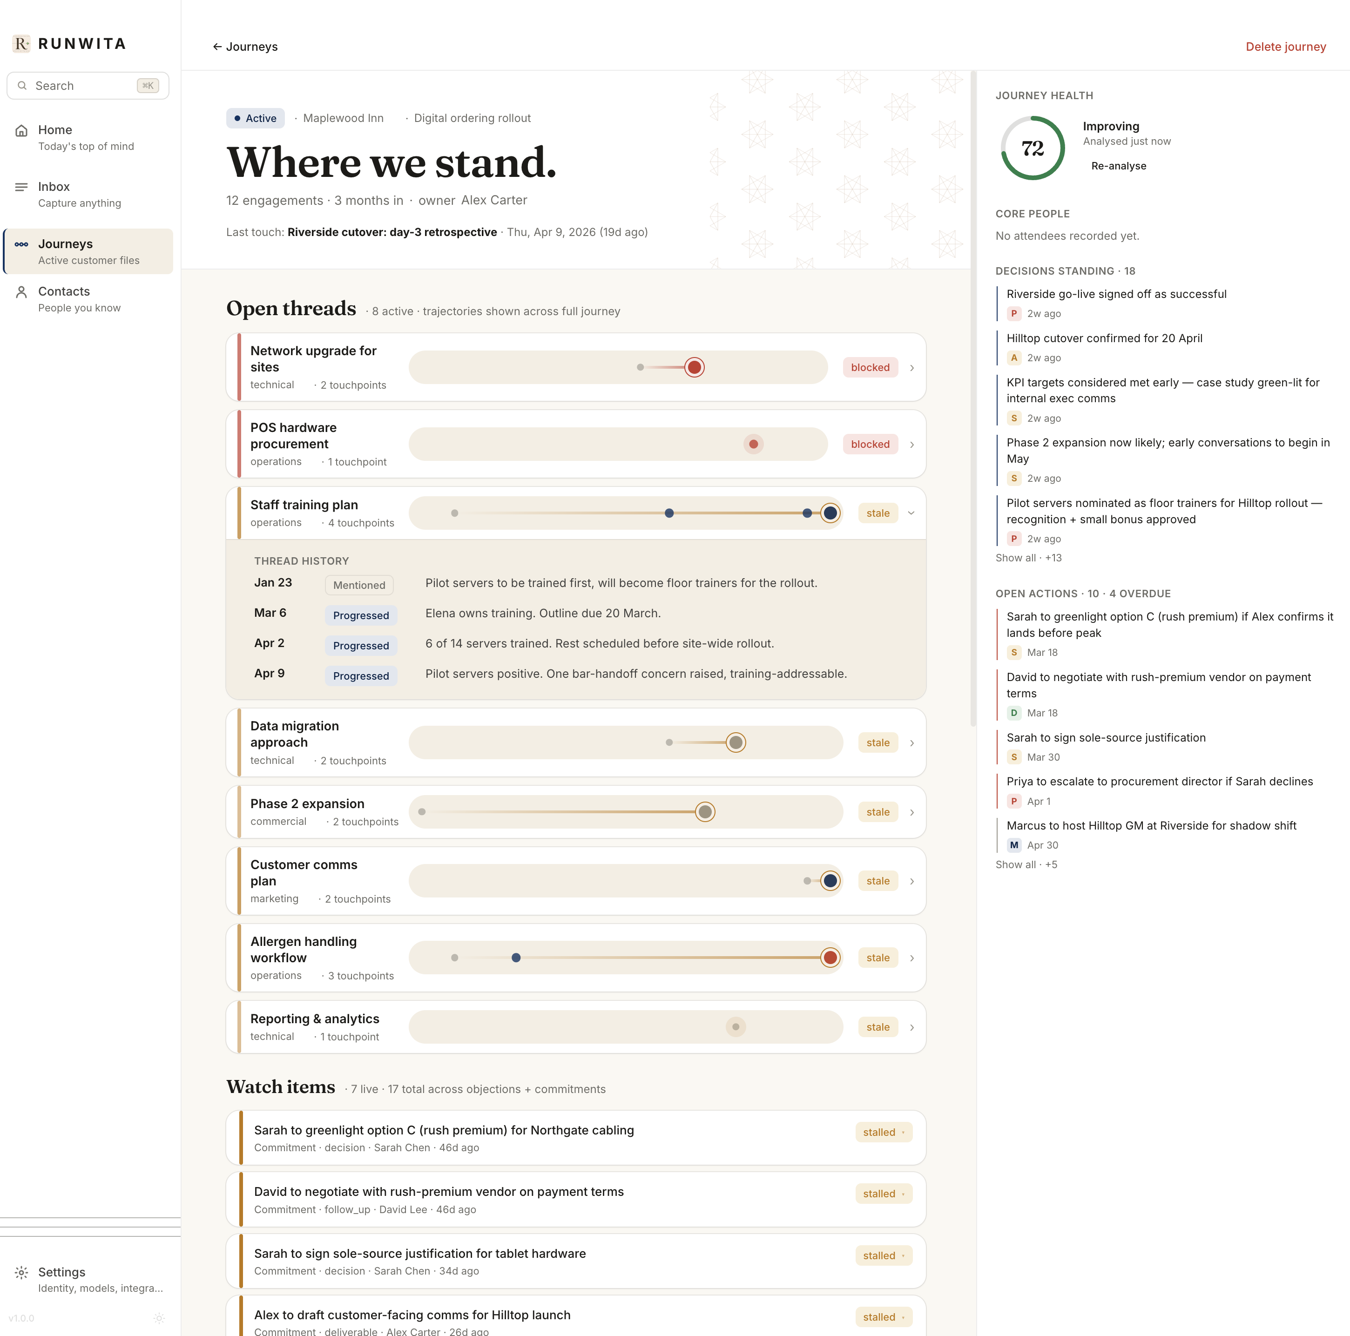The image size is (1350, 1336).
Task: Click the search magnifier icon
Action: (23, 85)
